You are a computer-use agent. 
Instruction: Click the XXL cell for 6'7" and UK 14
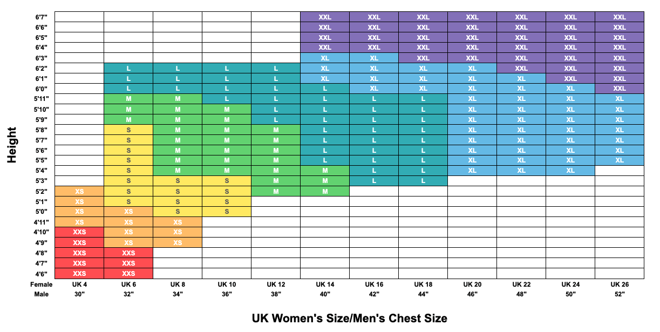point(325,17)
